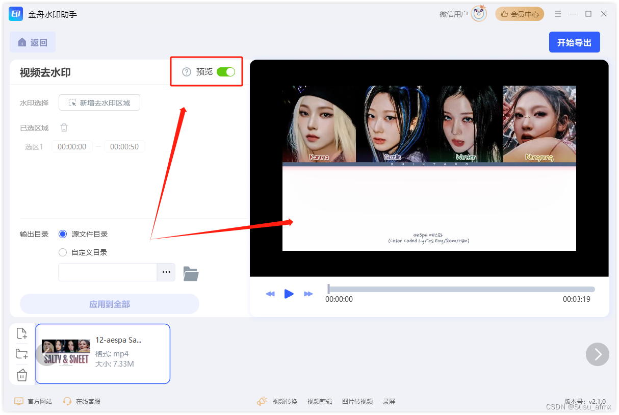619x415 pixels.
Task: Open 会员中心 membership center
Action: [520, 14]
